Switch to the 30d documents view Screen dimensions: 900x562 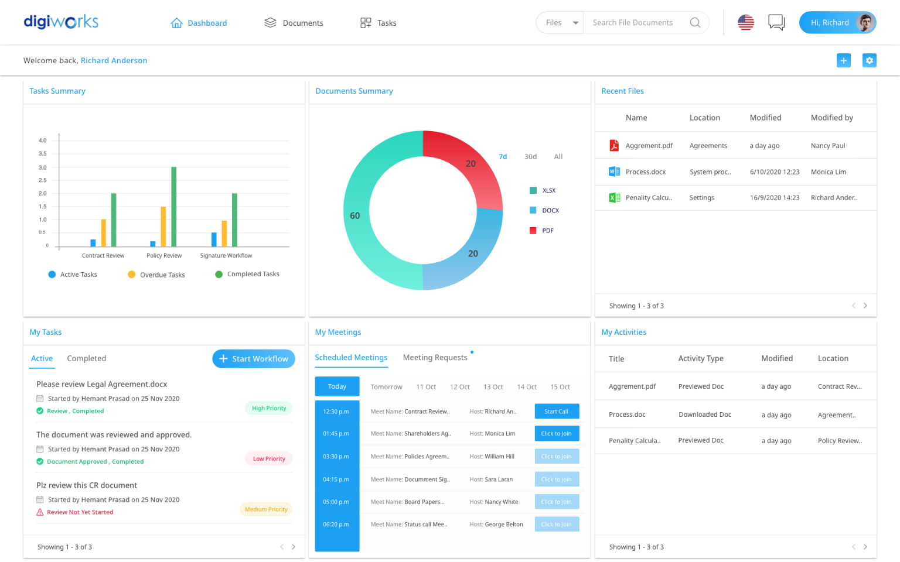click(530, 156)
